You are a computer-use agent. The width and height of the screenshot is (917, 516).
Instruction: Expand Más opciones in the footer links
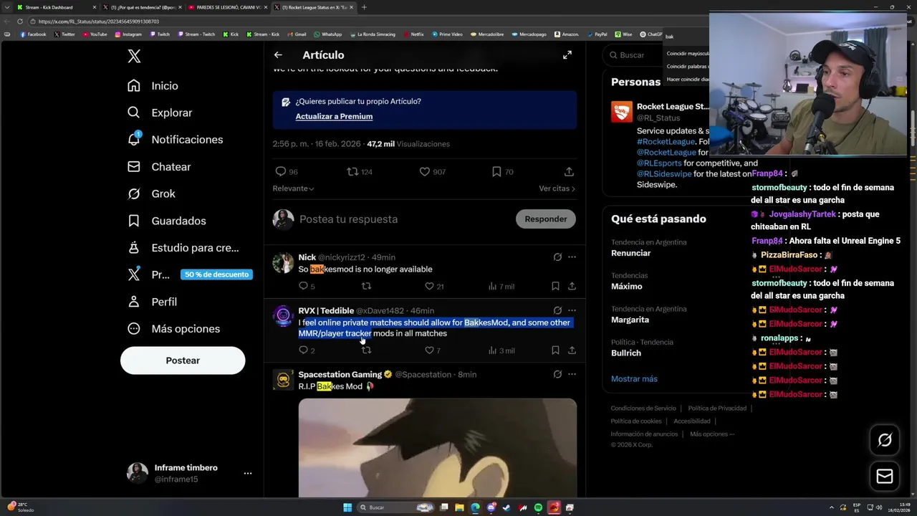point(712,434)
